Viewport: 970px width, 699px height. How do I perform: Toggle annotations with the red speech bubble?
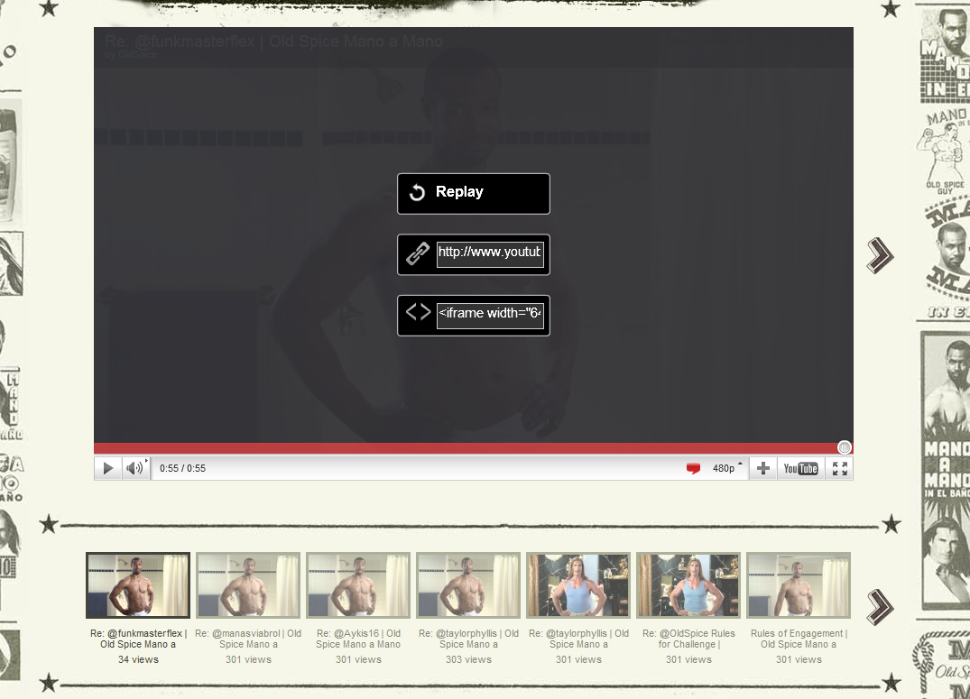coord(694,468)
